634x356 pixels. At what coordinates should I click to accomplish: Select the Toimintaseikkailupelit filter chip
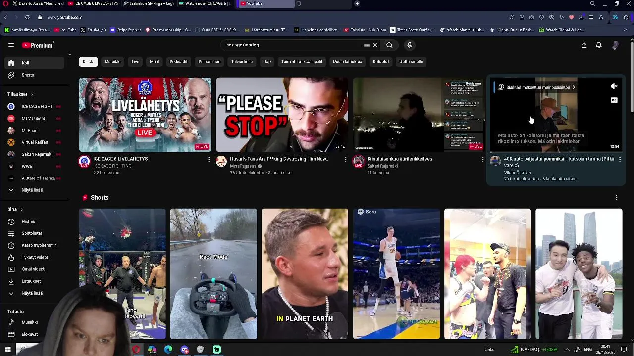[x=302, y=62]
